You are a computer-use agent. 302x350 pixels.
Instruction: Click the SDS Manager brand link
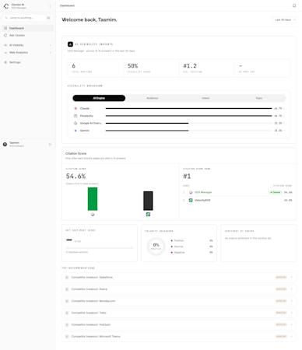click(x=203, y=192)
